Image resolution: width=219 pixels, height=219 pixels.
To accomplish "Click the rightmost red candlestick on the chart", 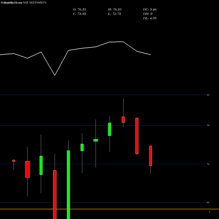I will [x=151, y=156].
